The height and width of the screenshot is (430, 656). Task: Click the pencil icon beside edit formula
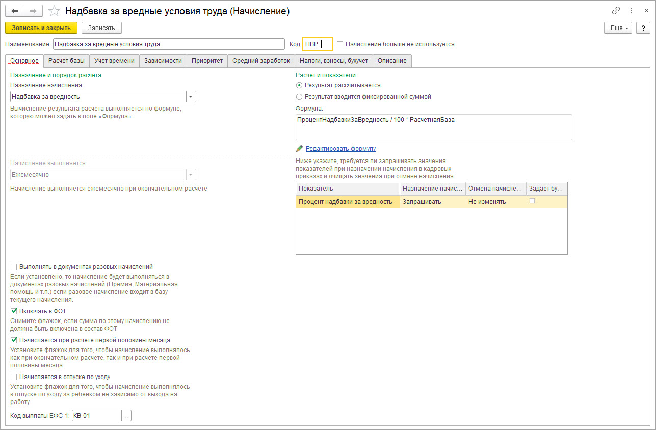(x=299, y=149)
